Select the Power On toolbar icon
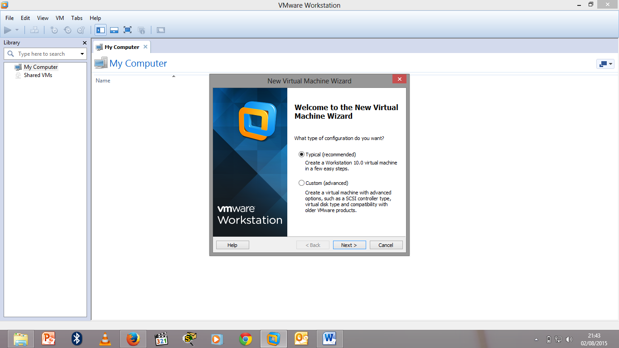 [8, 30]
